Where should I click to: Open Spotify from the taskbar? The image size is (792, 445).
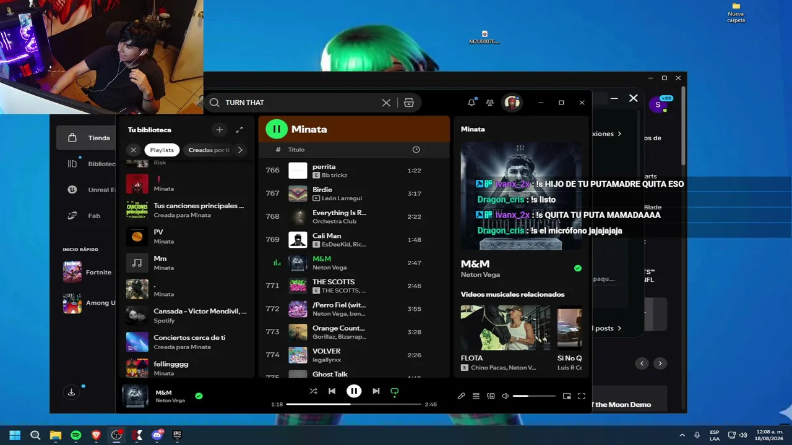pos(76,435)
